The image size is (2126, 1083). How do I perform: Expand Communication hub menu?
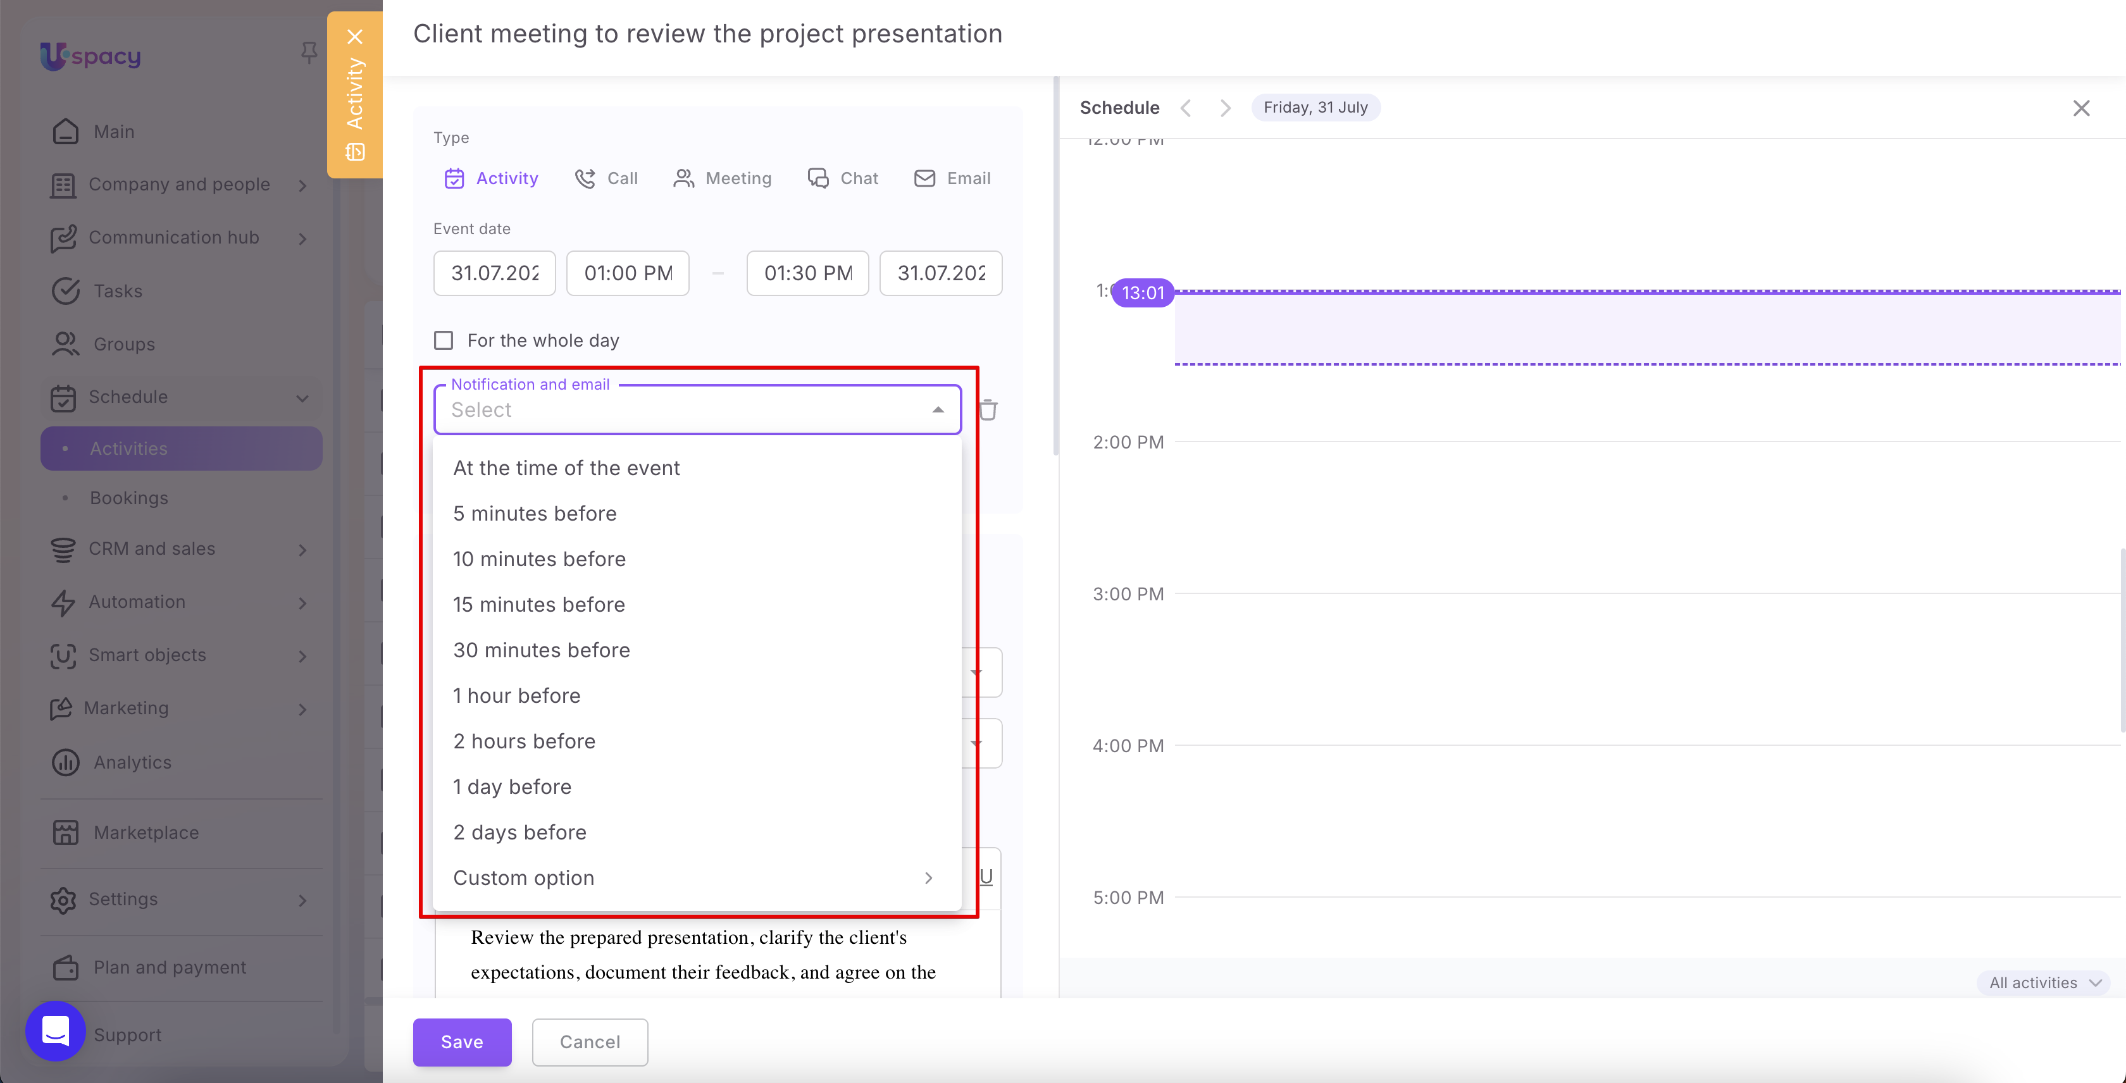point(303,238)
